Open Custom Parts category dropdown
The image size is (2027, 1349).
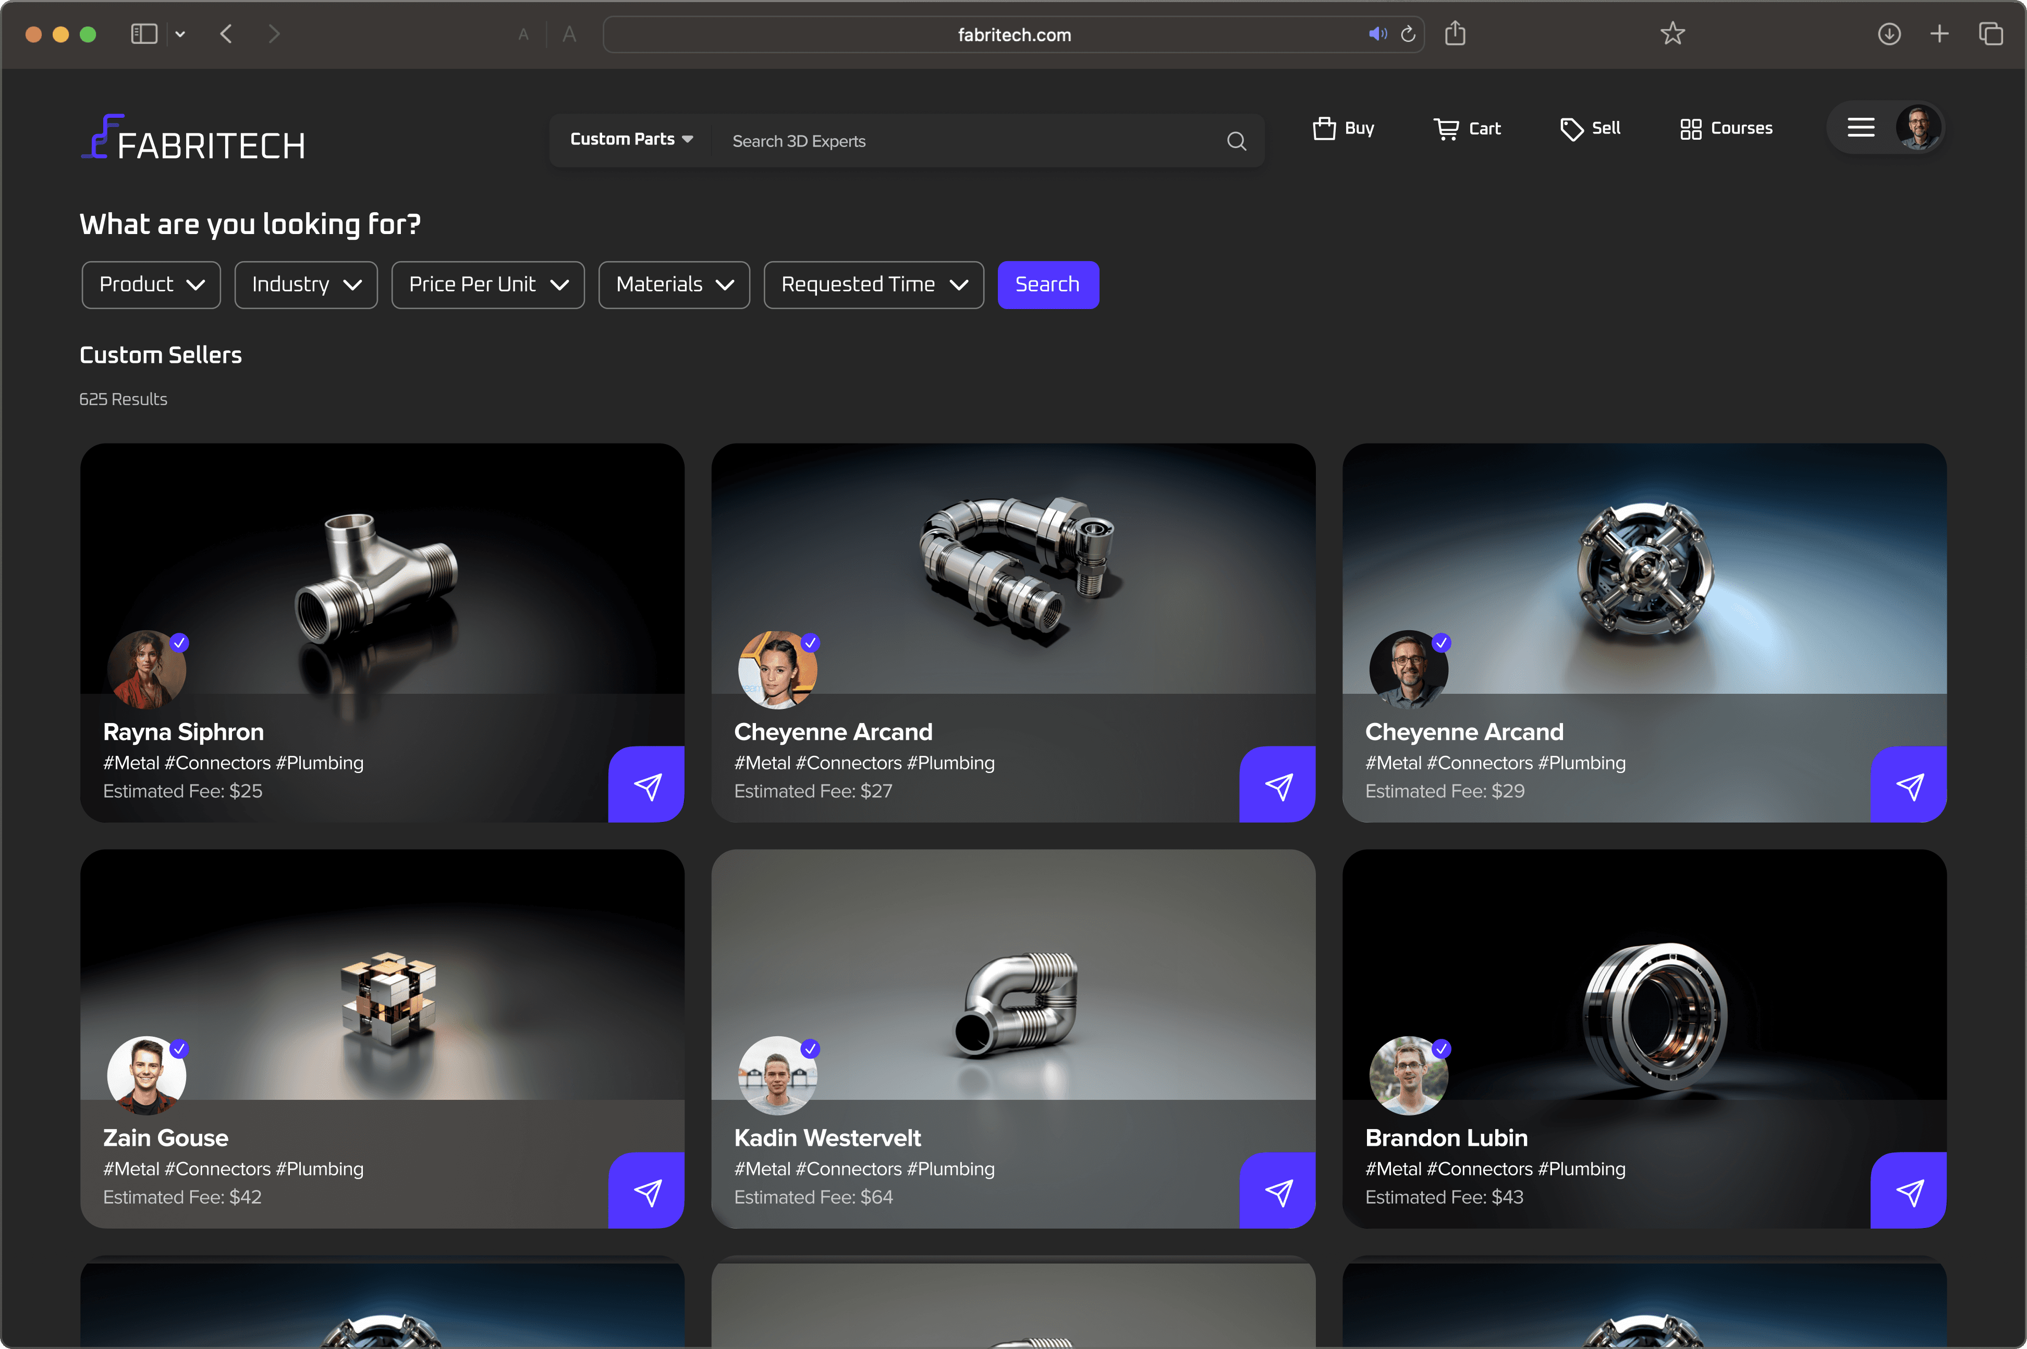[631, 139]
